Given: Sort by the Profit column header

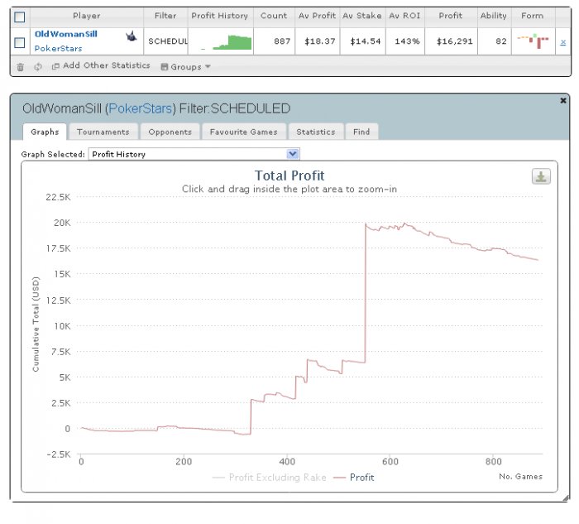Looking at the screenshot, I should pyautogui.click(x=451, y=16).
